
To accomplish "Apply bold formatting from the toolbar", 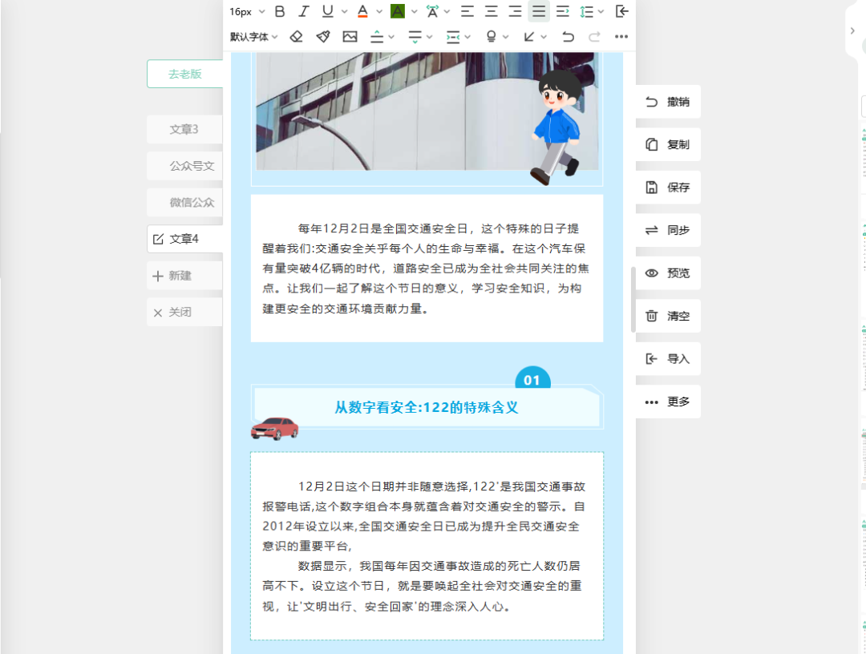I will coord(280,11).
